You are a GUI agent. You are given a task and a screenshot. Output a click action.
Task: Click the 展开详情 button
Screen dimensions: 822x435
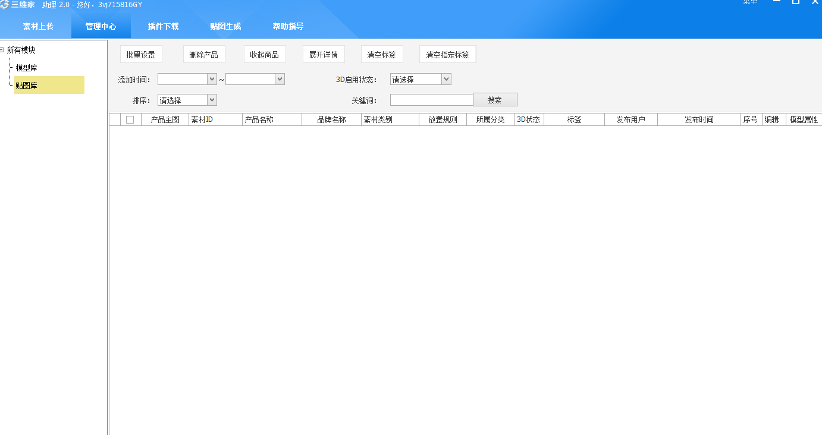point(324,54)
